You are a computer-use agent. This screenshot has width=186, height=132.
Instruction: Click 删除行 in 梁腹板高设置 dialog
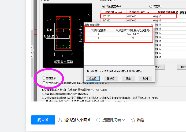point(111,78)
